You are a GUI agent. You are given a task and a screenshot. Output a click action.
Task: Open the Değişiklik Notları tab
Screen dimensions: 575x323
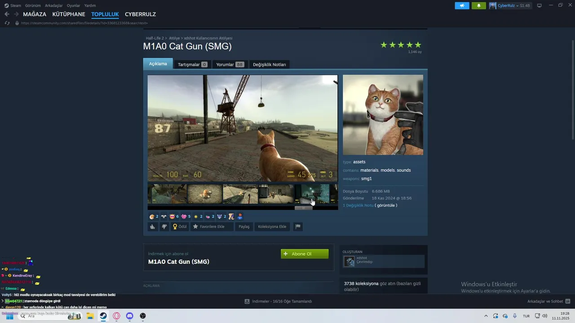tap(269, 65)
